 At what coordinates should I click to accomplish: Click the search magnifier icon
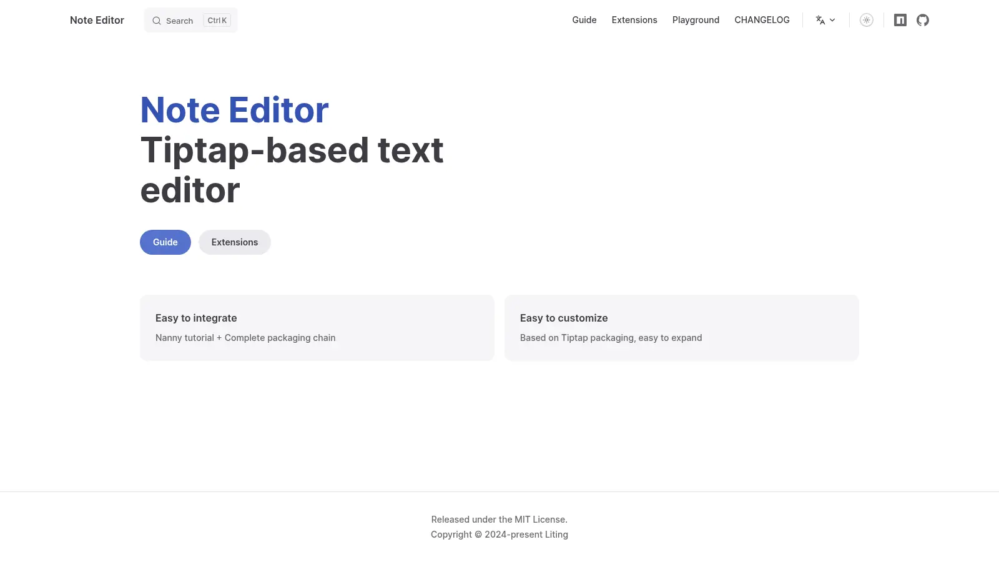click(157, 21)
